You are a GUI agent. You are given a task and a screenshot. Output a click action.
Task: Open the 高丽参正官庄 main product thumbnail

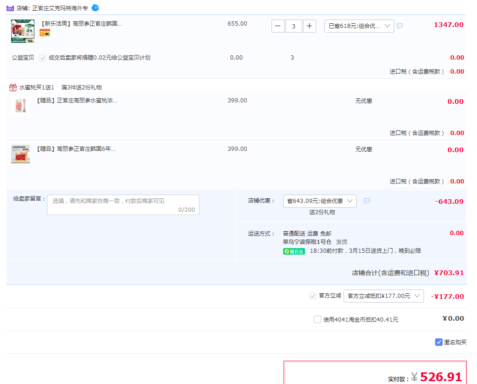tap(23, 31)
